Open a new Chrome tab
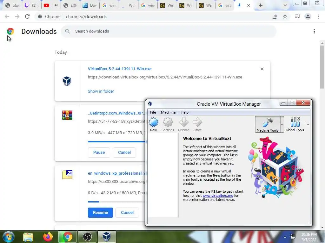The image size is (325, 243). (261, 6)
